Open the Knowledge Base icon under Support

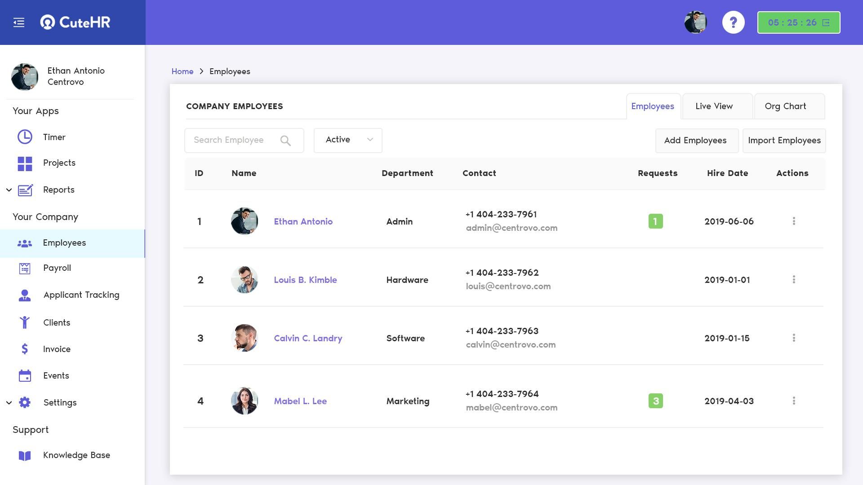click(x=25, y=455)
